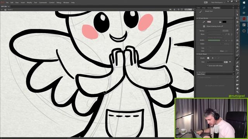Select the Bone tool
The height and width of the screenshot is (139, 248).
pyautogui.click(x=238, y=63)
